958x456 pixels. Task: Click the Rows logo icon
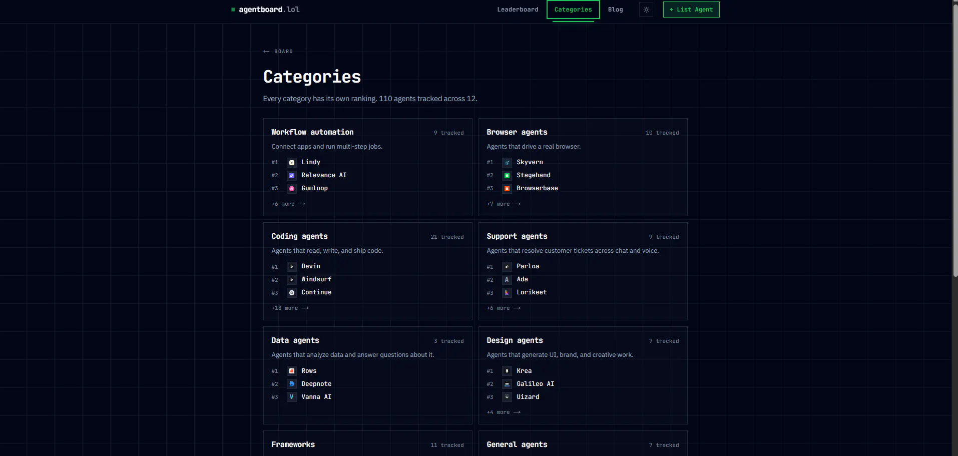coord(292,371)
